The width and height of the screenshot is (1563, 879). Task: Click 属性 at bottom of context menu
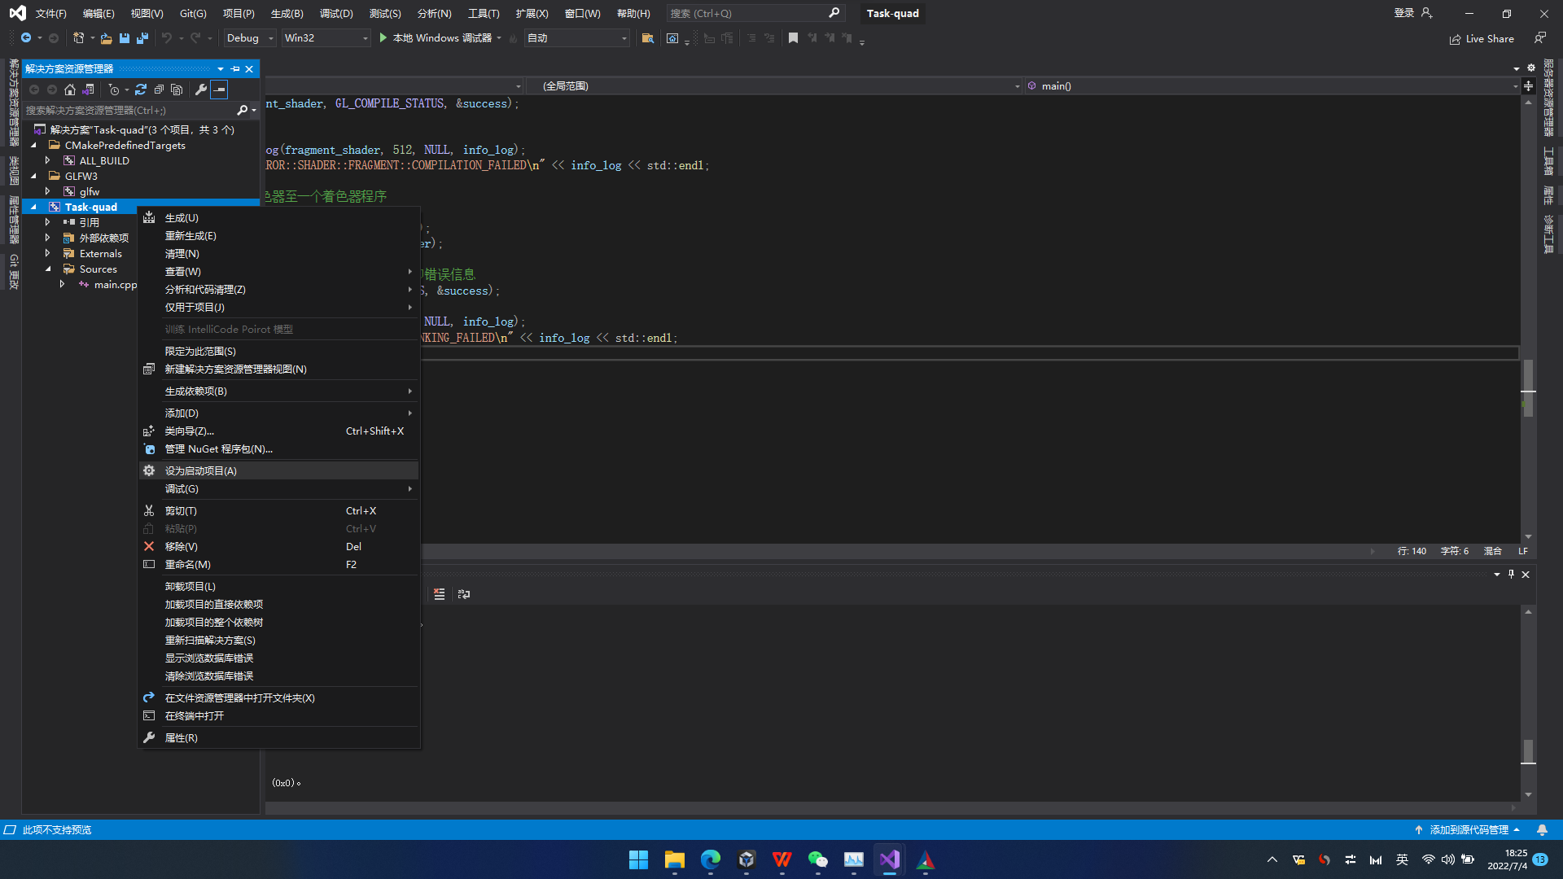click(181, 737)
